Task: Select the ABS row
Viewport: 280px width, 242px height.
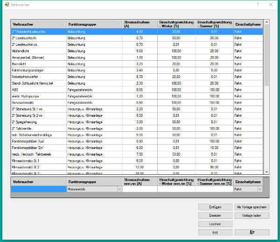Action: click(x=137, y=90)
